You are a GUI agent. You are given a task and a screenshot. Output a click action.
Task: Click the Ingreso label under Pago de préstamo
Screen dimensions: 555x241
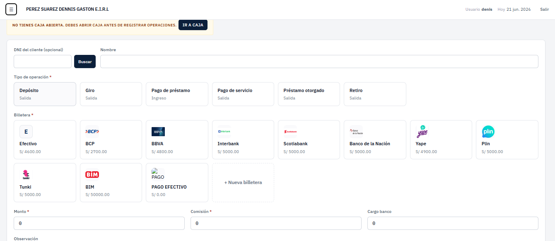click(x=159, y=98)
